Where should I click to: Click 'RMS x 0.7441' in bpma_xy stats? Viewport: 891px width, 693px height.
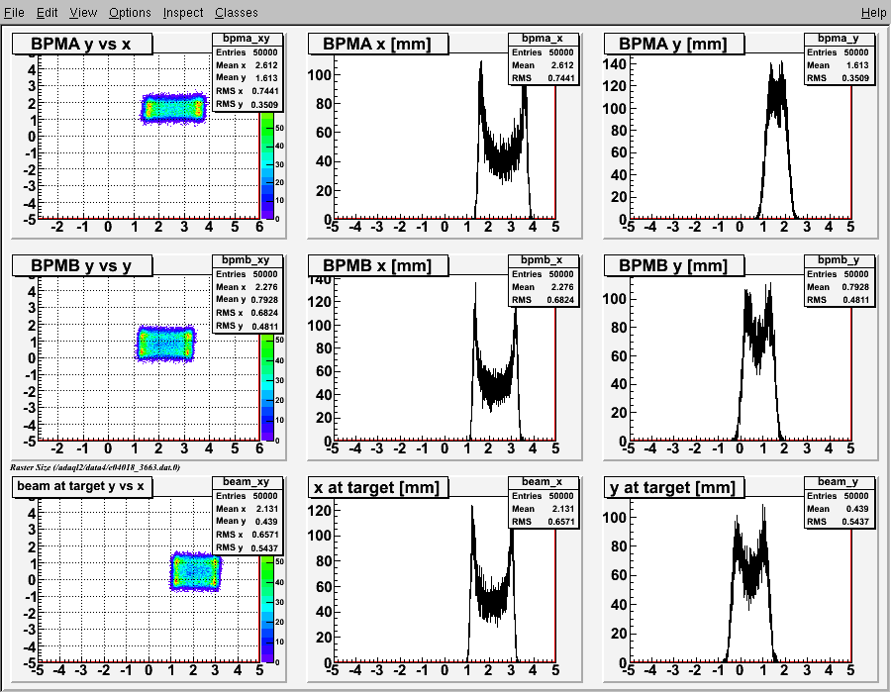pos(247,91)
